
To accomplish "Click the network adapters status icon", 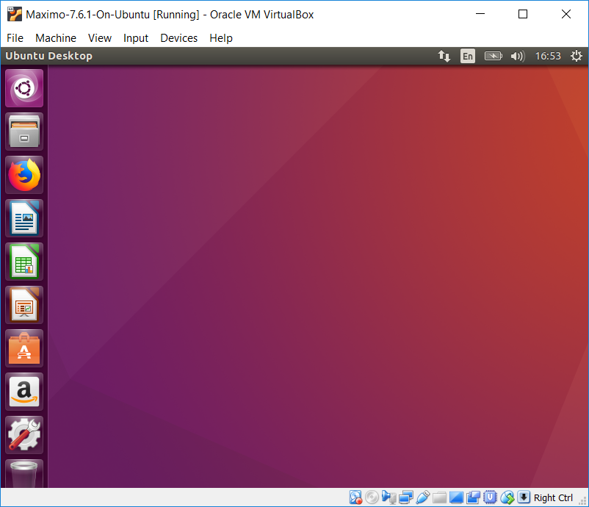I will (405, 497).
